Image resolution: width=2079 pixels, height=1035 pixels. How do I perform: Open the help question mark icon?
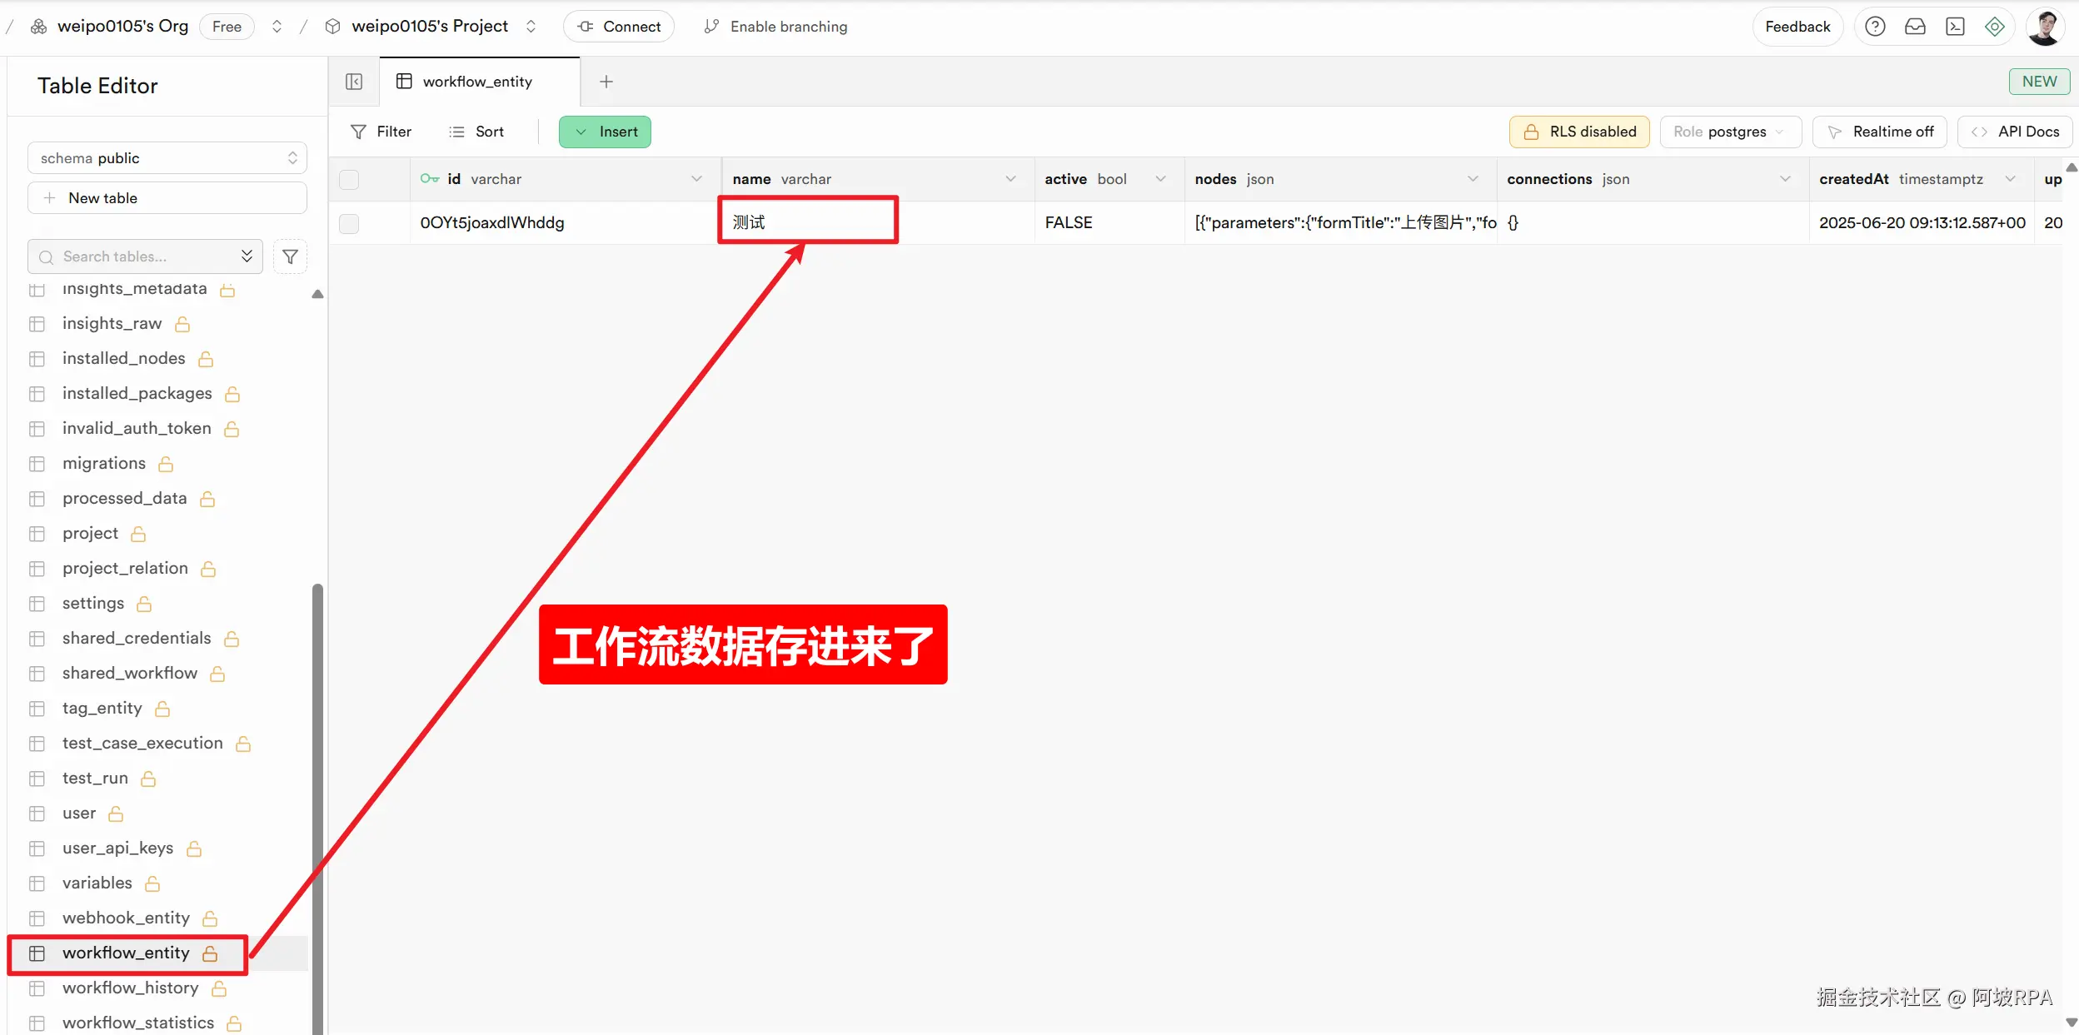tap(1874, 27)
